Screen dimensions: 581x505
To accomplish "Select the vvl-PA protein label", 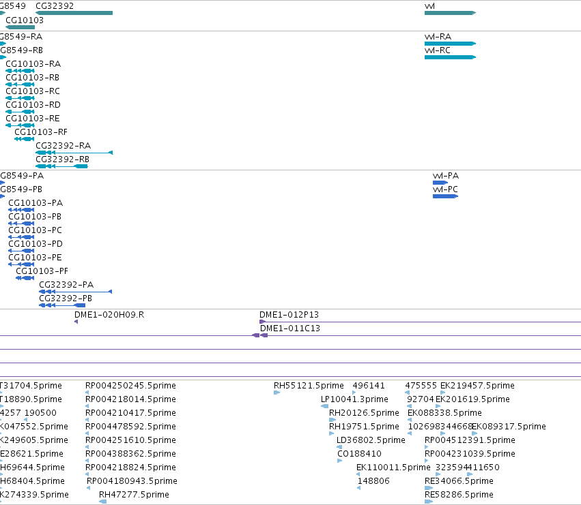I will pyautogui.click(x=446, y=176).
